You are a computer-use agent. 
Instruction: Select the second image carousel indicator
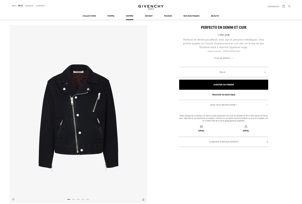pyautogui.click(x=73, y=199)
